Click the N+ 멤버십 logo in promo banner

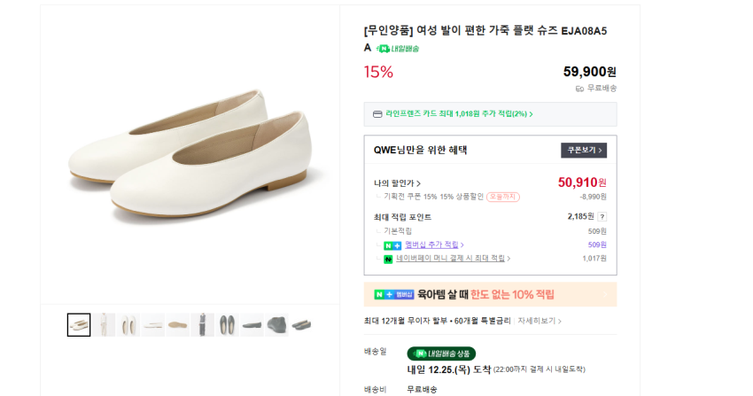click(394, 294)
